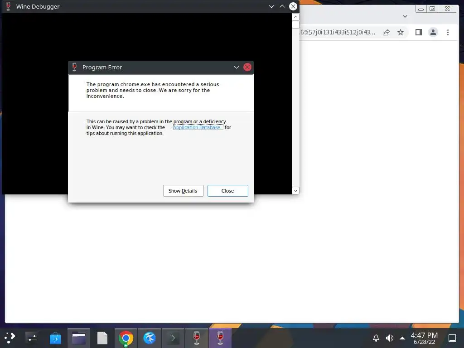This screenshot has width=464, height=348.
Task: Close the Wine Debugger window
Action: [293, 6]
